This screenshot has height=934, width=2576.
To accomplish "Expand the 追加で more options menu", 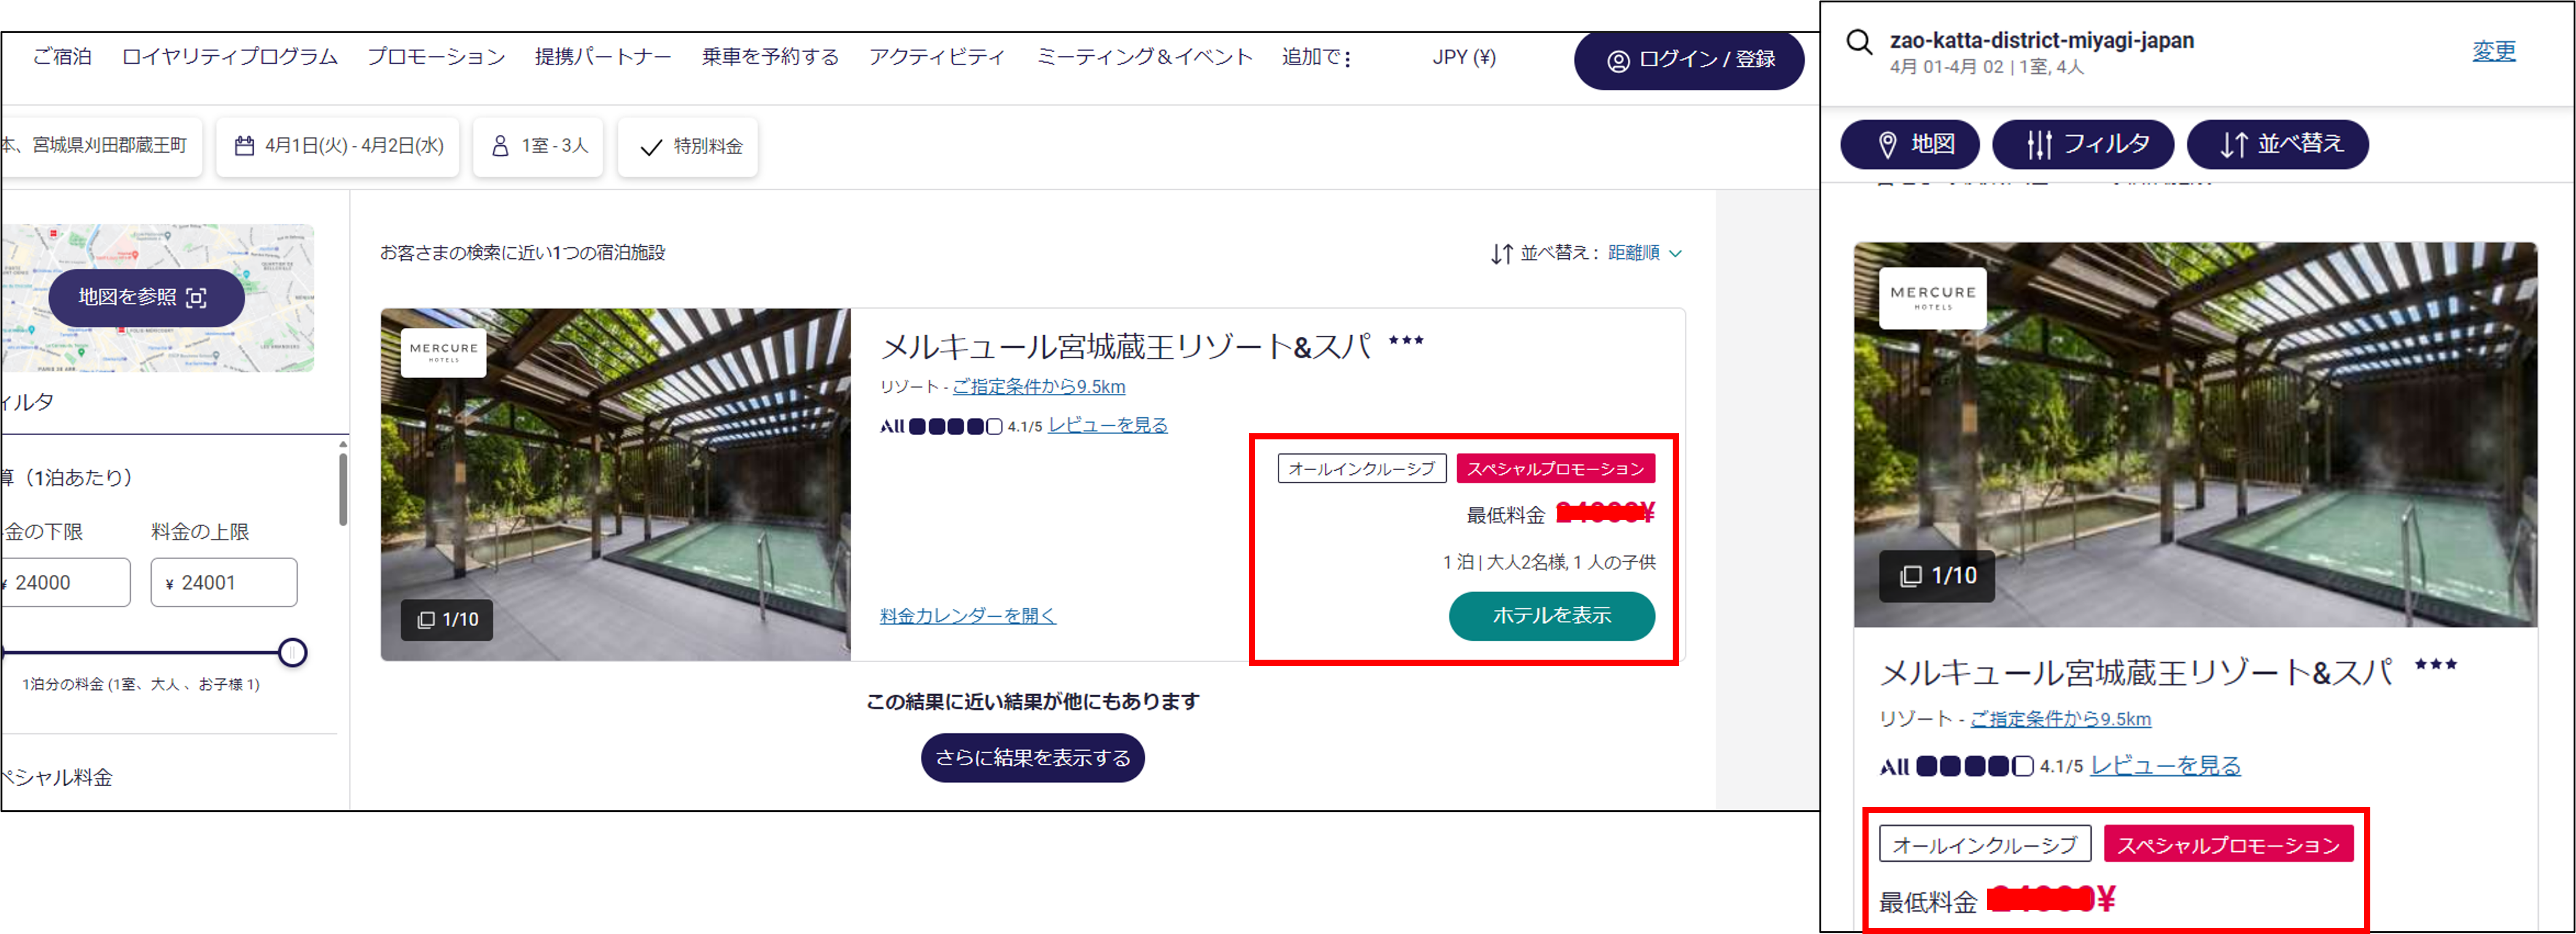I will point(1316,57).
